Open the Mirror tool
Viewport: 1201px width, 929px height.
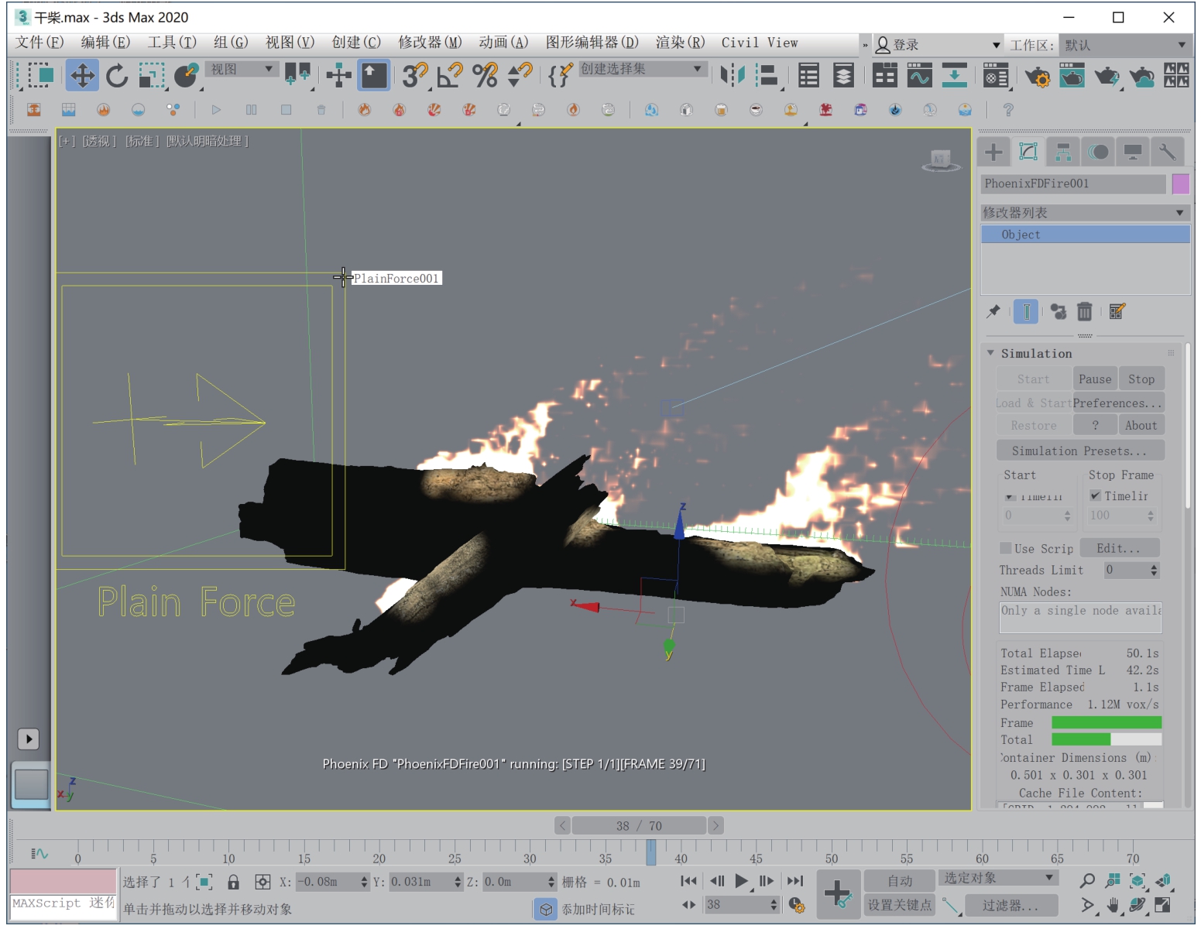pos(732,75)
